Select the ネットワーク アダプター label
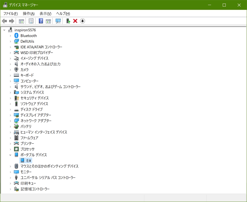The height and width of the screenshot is (202, 247). click(36, 121)
